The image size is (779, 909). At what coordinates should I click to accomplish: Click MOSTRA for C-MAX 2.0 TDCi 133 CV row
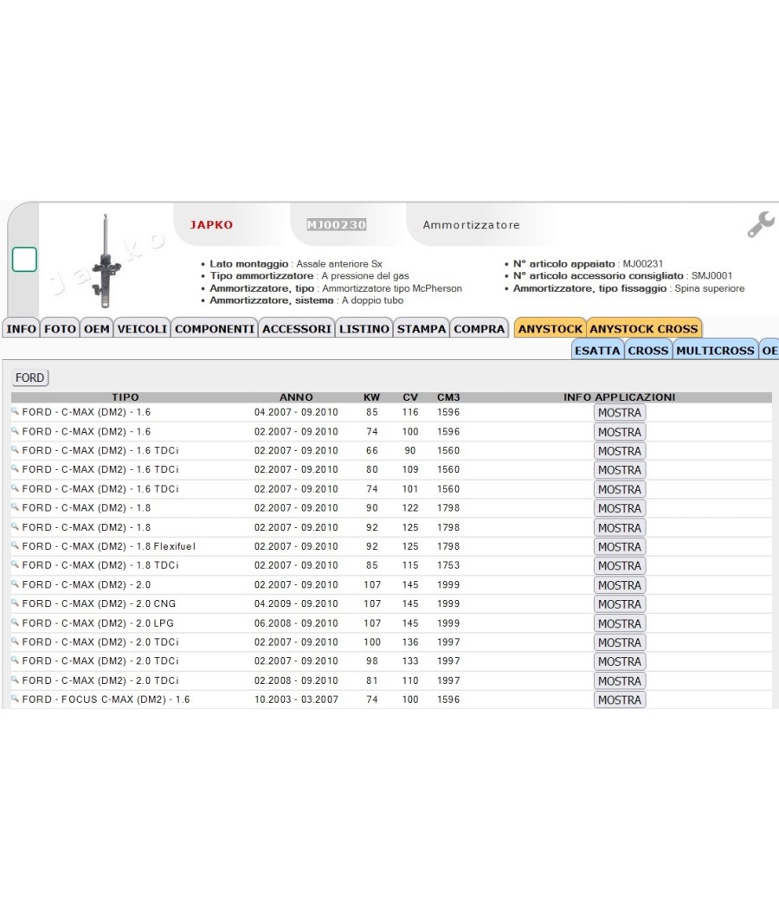click(620, 661)
